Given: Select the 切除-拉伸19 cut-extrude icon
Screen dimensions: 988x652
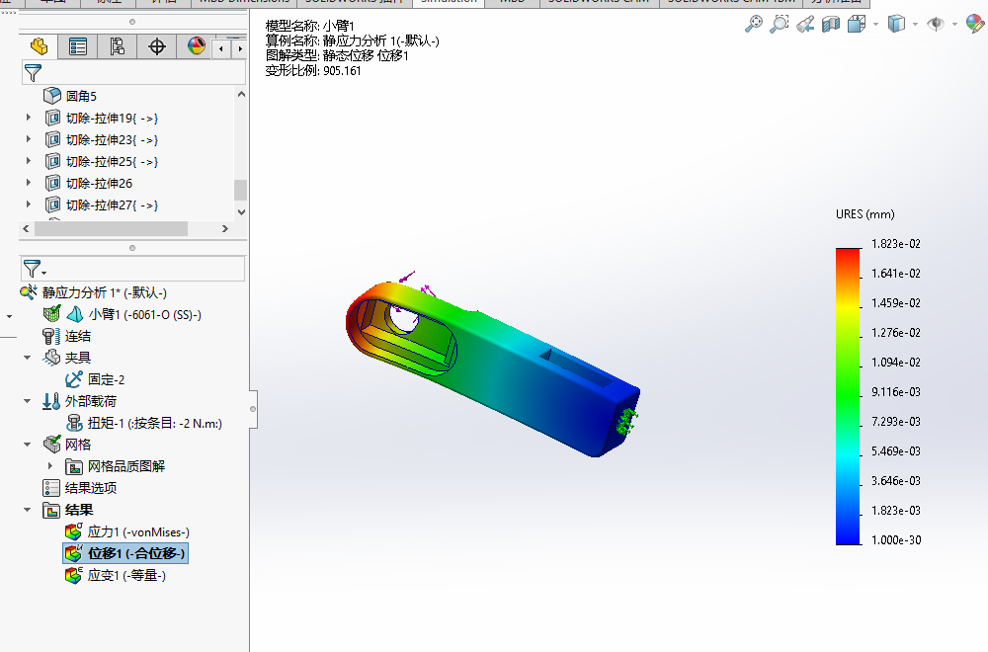Looking at the screenshot, I should (53, 118).
